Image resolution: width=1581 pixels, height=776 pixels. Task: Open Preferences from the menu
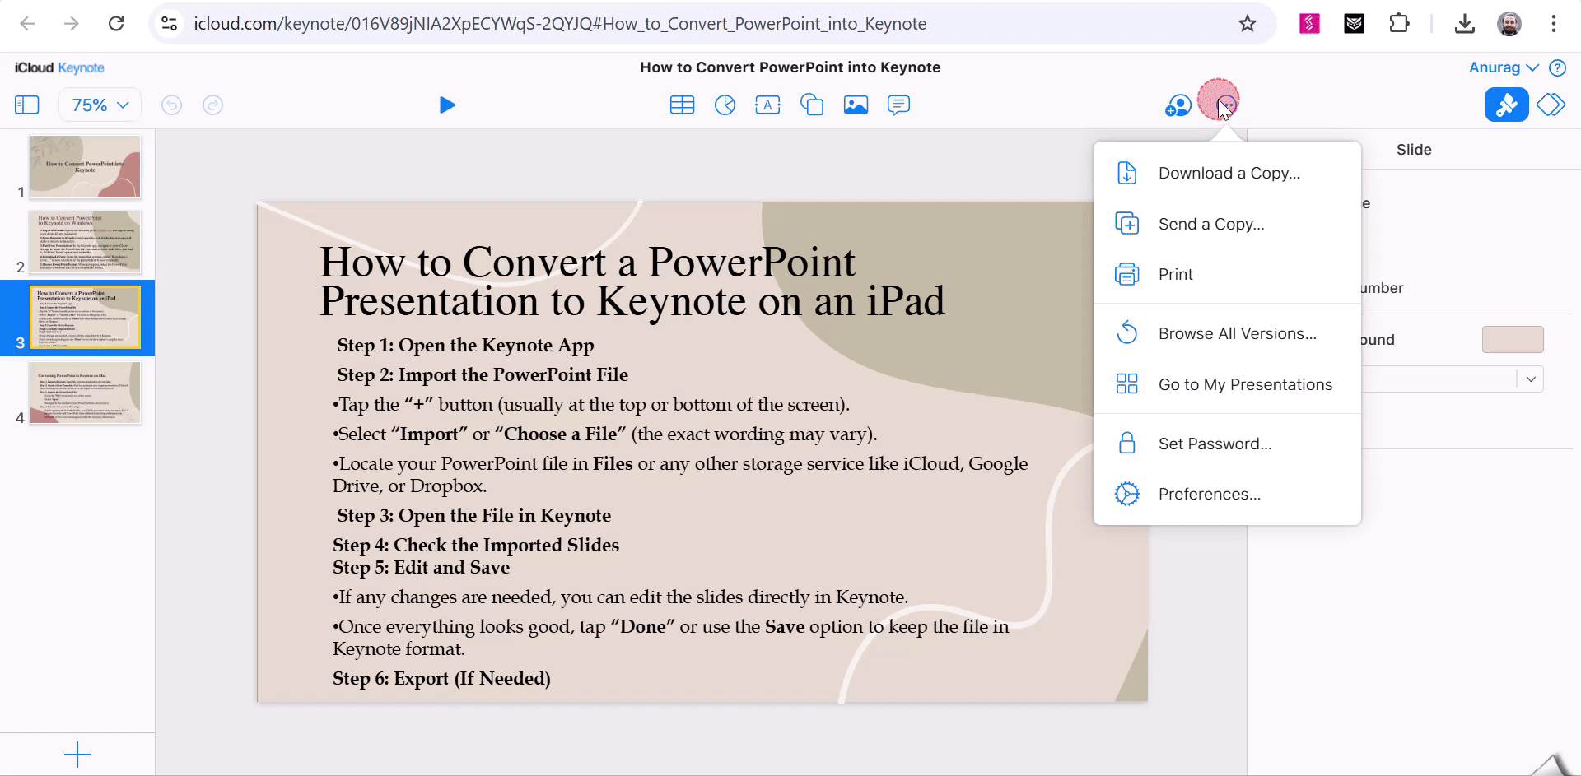(1209, 493)
